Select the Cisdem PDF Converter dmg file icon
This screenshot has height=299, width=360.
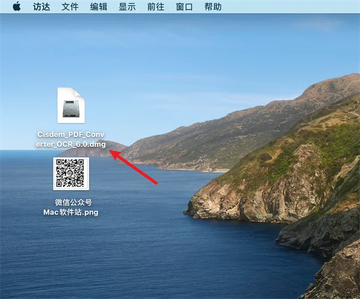[71, 105]
